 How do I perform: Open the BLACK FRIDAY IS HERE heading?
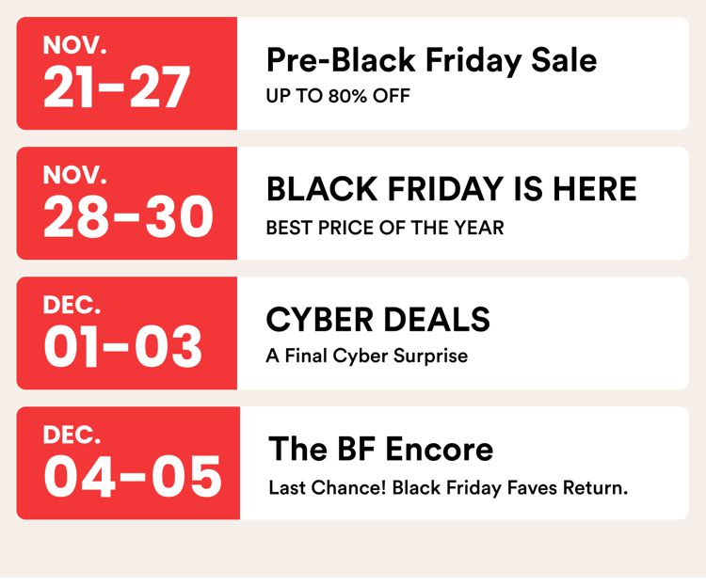coord(451,190)
